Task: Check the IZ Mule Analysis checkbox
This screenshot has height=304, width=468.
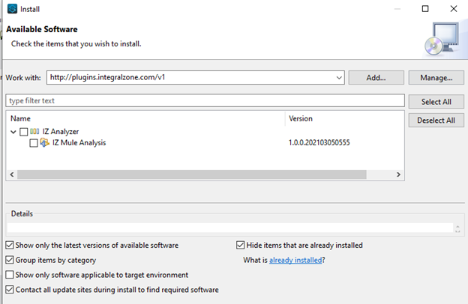Action: (x=34, y=143)
